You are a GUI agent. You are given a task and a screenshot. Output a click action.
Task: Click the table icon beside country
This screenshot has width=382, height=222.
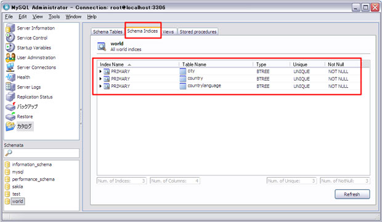pyautogui.click(x=183, y=79)
